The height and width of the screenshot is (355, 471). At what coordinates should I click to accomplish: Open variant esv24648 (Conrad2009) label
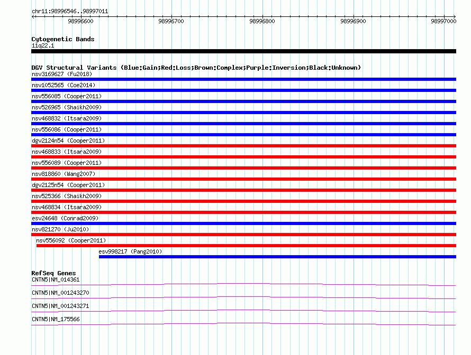(65, 218)
